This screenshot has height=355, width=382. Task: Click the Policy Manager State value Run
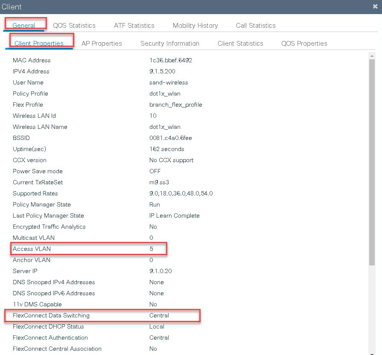click(155, 204)
